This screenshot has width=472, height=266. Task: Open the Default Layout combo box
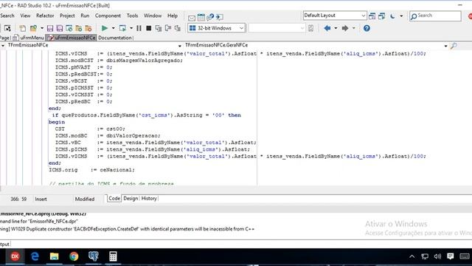click(x=335, y=16)
